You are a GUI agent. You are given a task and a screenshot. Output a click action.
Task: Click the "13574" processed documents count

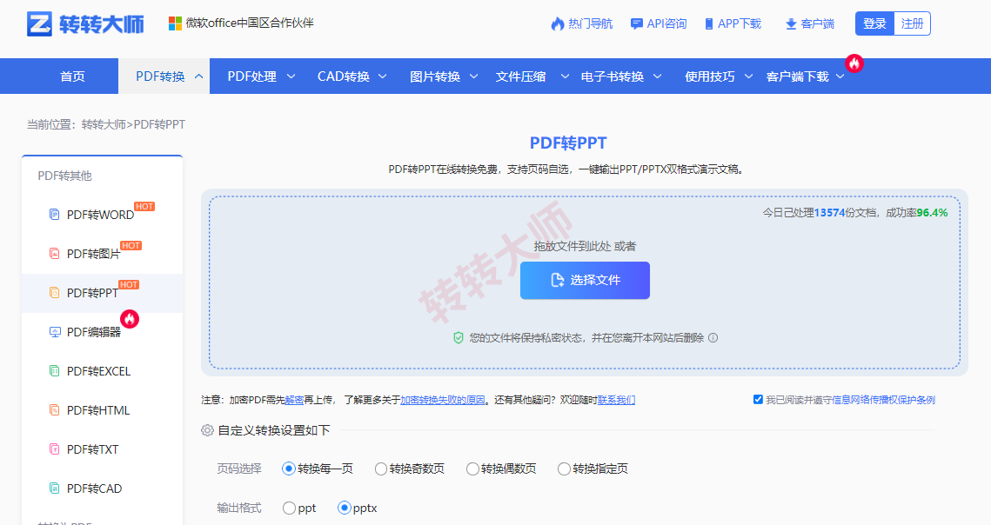tap(829, 213)
